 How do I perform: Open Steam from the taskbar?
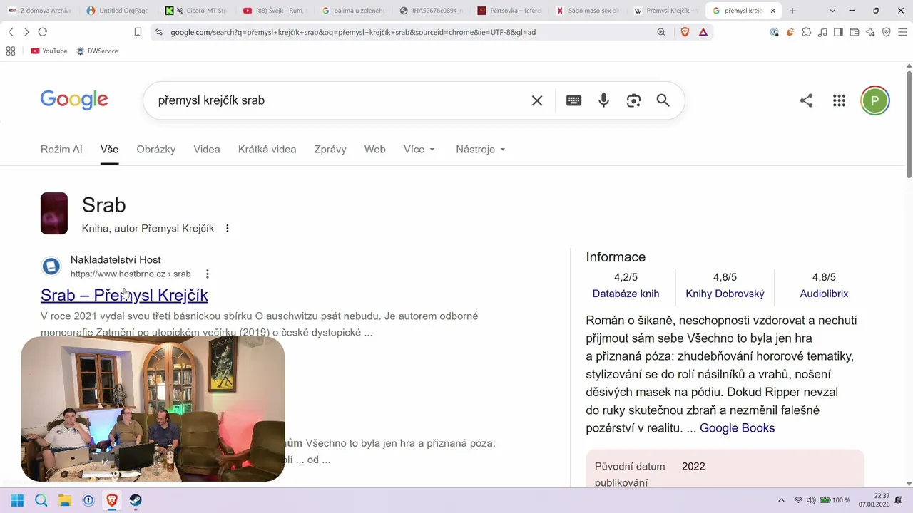136,500
